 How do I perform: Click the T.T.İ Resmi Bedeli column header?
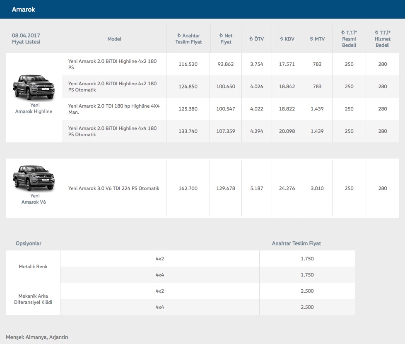(349, 39)
